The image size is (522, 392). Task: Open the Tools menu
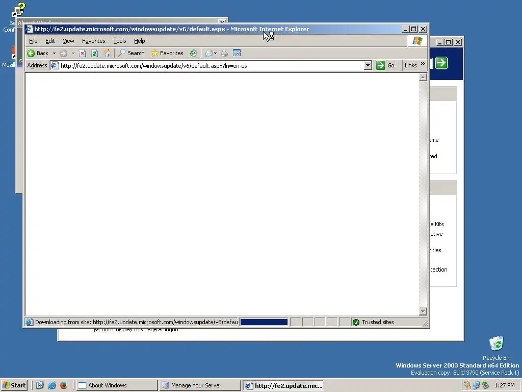coord(119,41)
